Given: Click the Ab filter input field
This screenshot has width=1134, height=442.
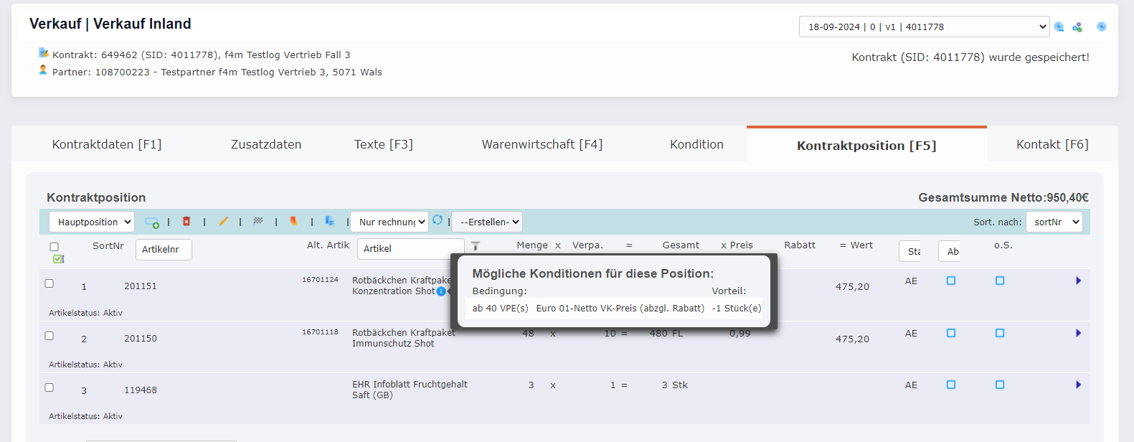Looking at the screenshot, I should pyautogui.click(x=949, y=251).
